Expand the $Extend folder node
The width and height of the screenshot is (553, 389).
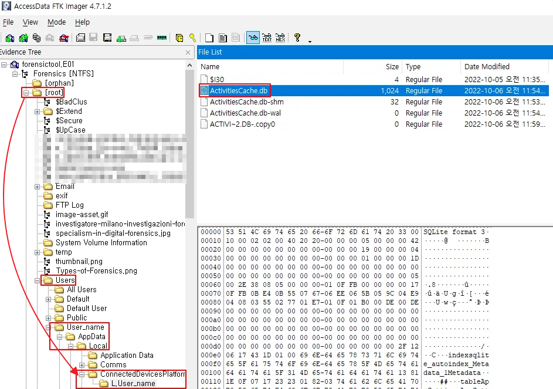(x=37, y=111)
